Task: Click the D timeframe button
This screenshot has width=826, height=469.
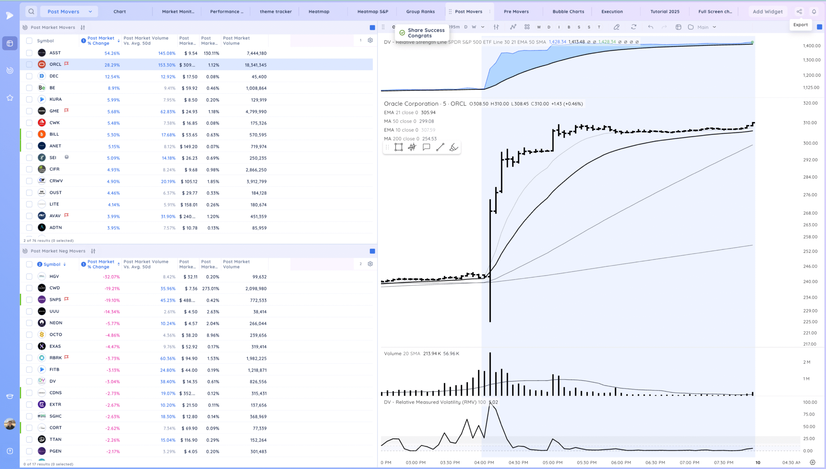Action: click(466, 27)
